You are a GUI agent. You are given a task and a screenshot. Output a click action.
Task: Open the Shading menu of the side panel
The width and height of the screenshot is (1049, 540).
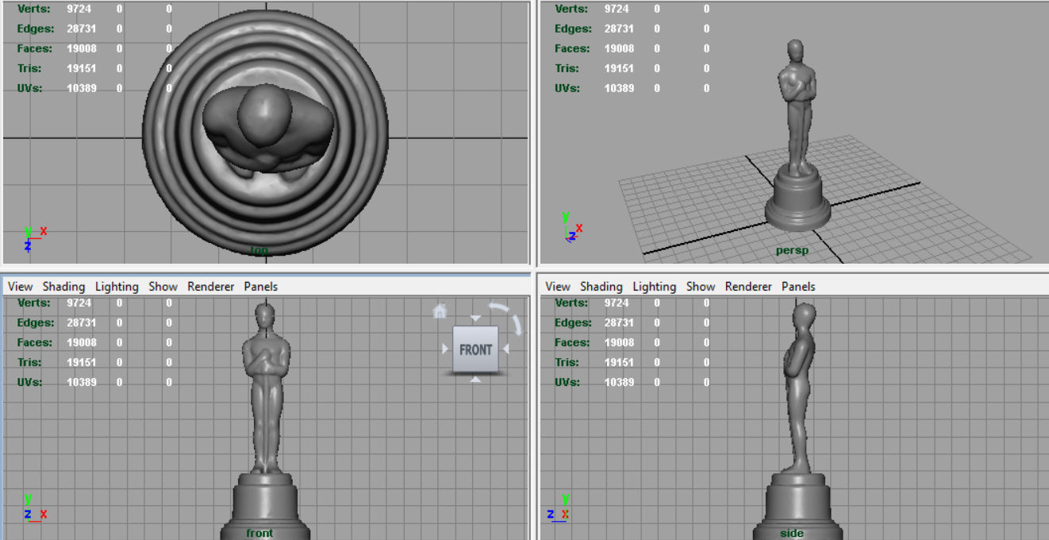(601, 287)
